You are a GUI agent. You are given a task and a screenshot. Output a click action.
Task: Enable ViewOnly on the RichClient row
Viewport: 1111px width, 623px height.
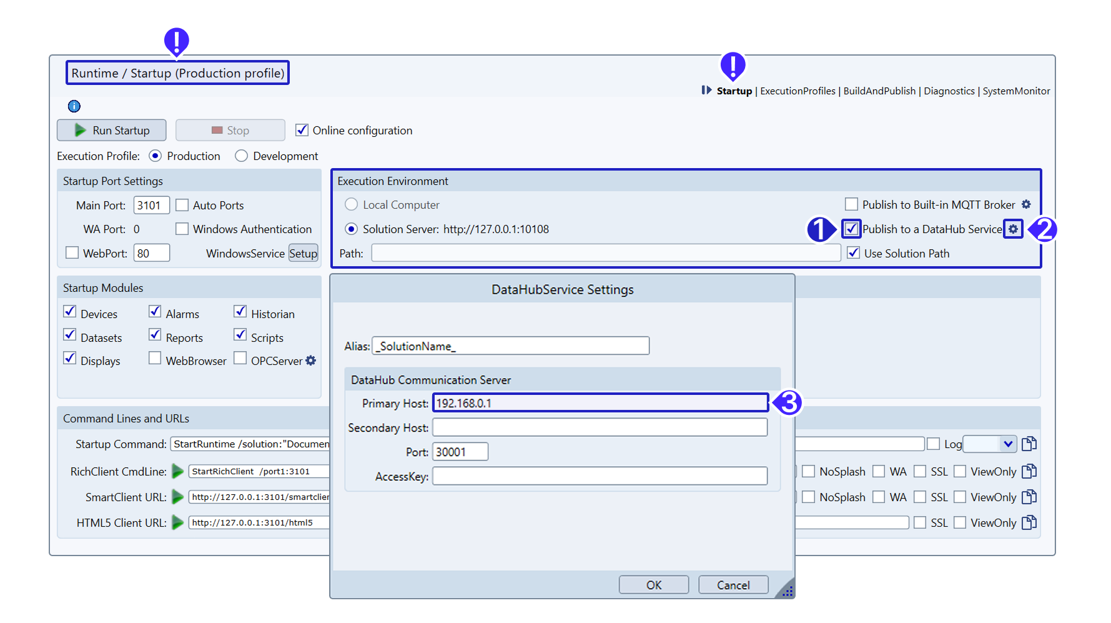pyautogui.click(x=960, y=471)
